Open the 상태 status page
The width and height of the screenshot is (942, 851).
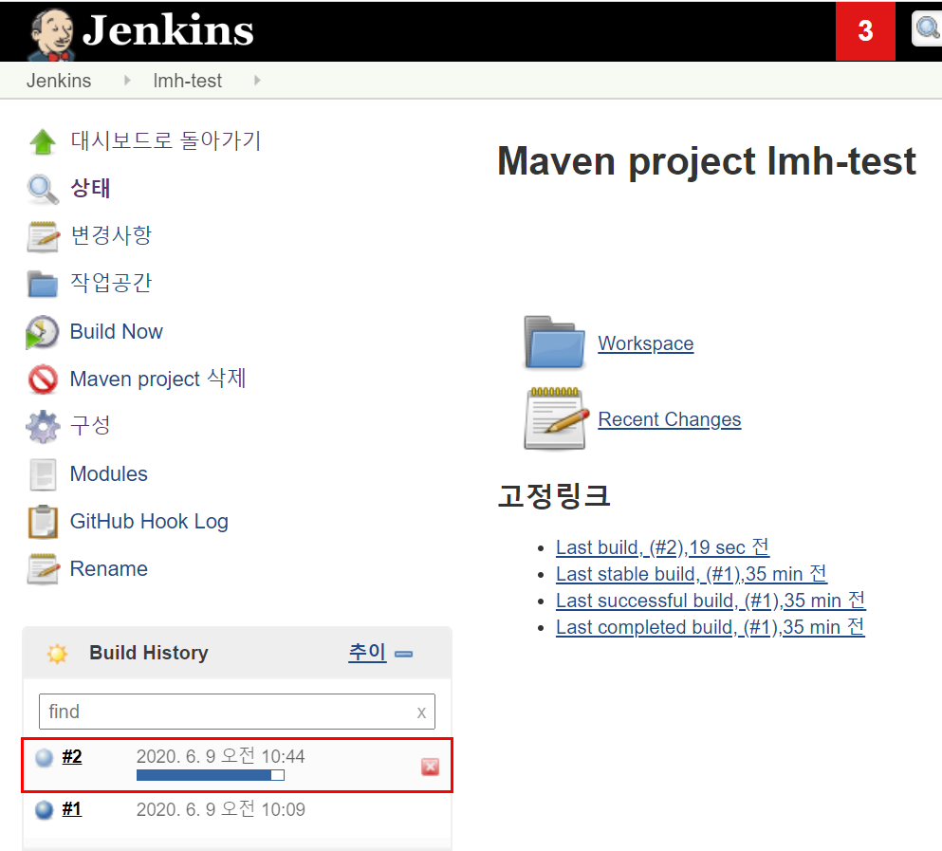click(90, 188)
